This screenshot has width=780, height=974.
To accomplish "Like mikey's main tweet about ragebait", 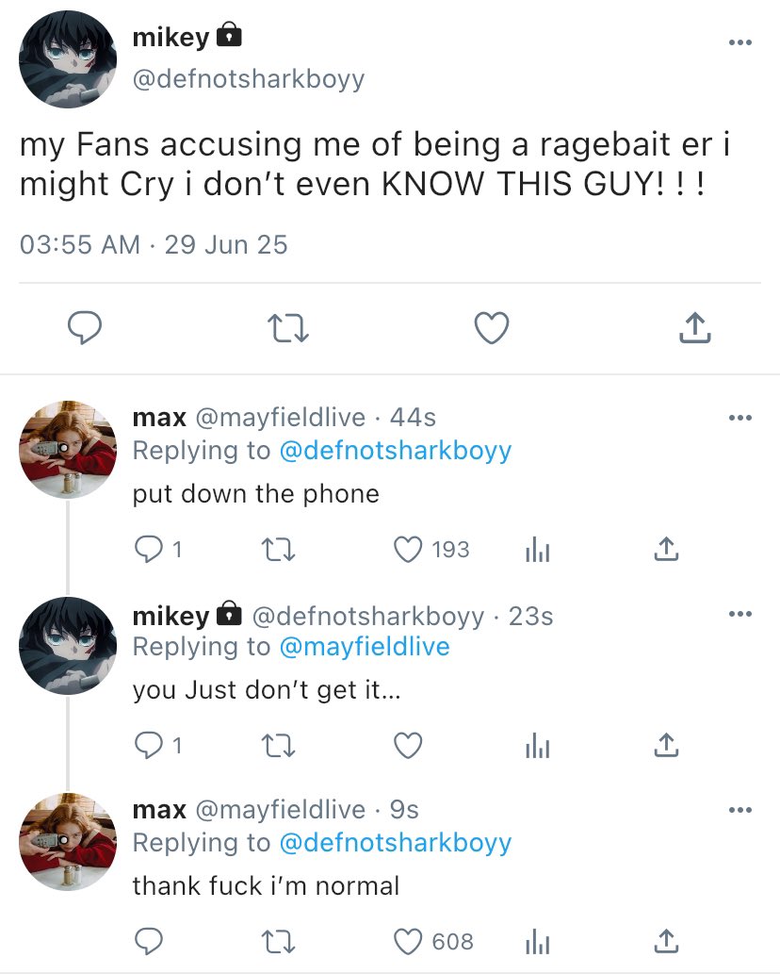I will (x=491, y=328).
